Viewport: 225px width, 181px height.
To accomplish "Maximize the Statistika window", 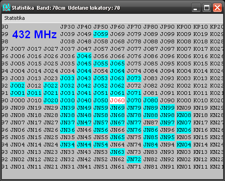I will tap(207, 7).
